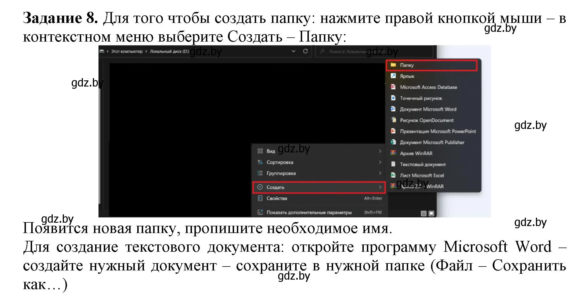Select Точечный рисунок entry
The image size is (587, 300).
[x=432, y=98]
